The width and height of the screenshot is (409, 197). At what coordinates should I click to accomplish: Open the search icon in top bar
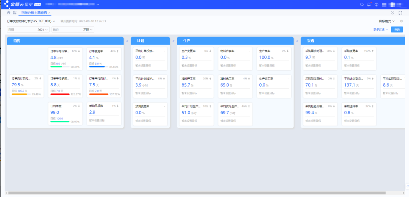362,5
